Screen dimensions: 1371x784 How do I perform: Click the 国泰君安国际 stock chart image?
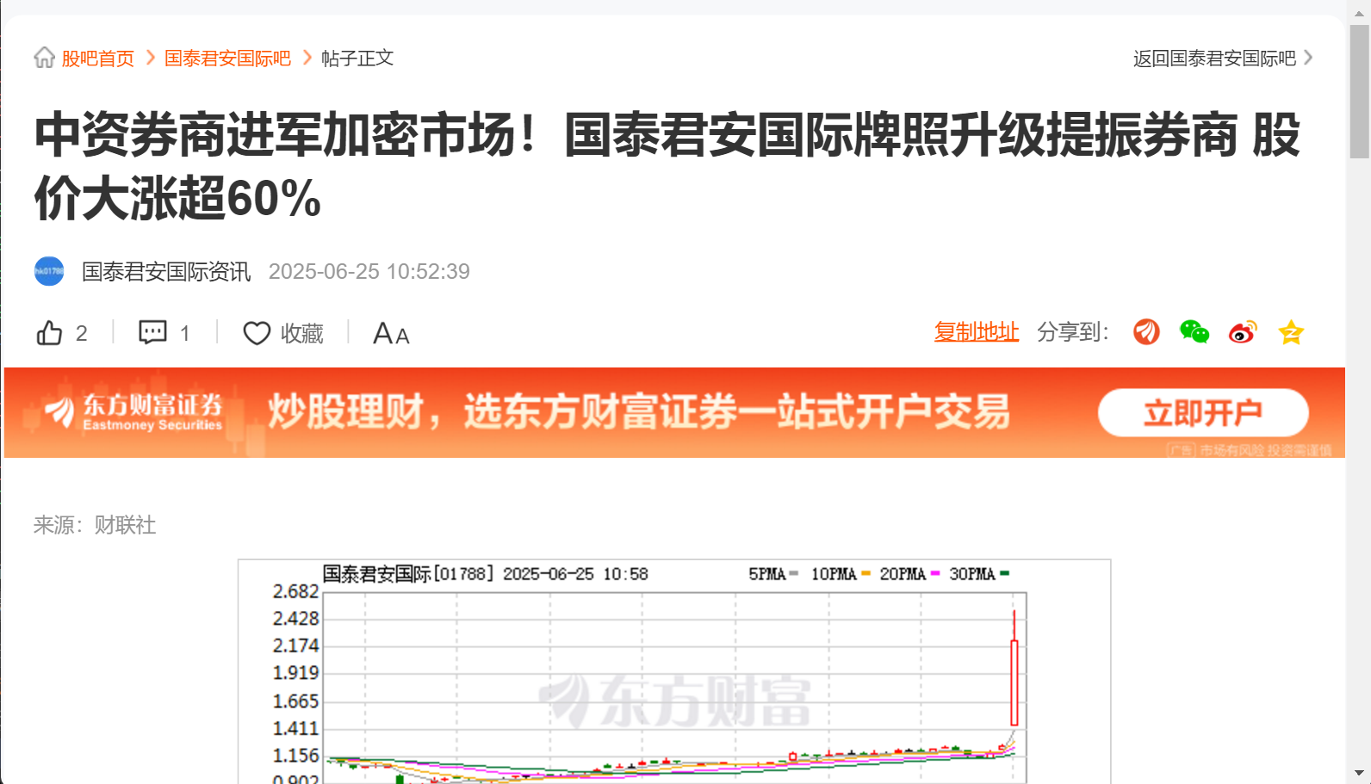674,671
